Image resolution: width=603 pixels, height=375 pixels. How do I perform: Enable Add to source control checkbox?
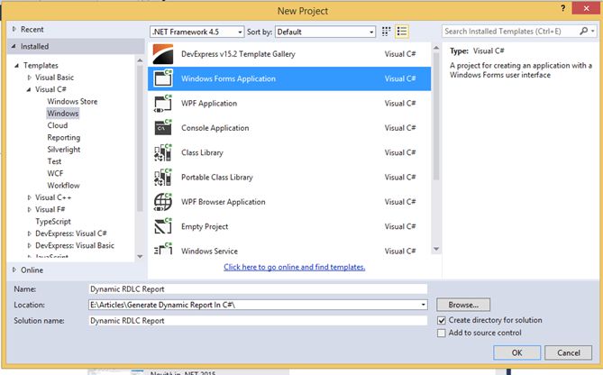coord(442,333)
